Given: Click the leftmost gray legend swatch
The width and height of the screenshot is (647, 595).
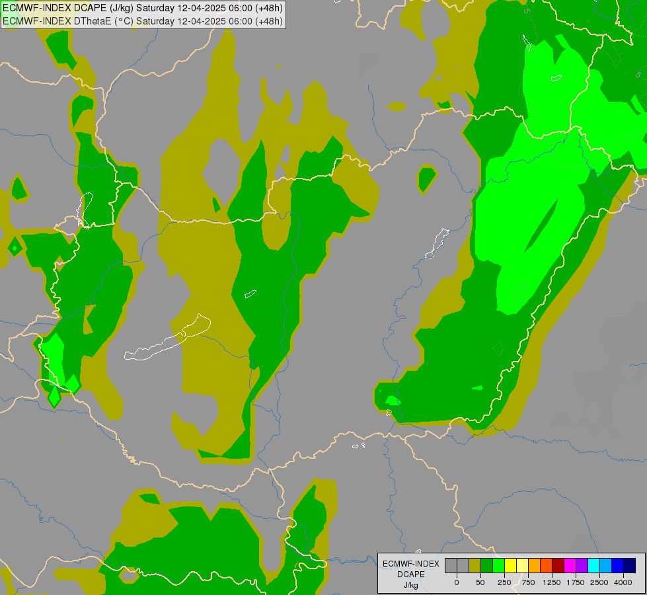Looking at the screenshot, I should coord(451,565).
